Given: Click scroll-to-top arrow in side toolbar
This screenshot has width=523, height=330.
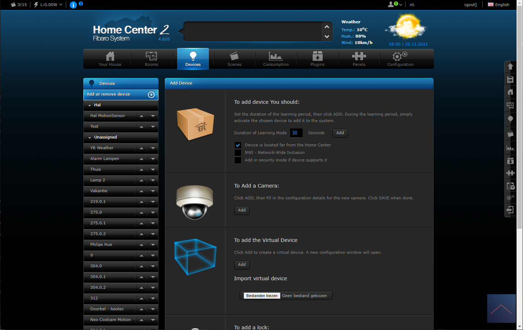Looking at the screenshot, I should click(x=510, y=67).
